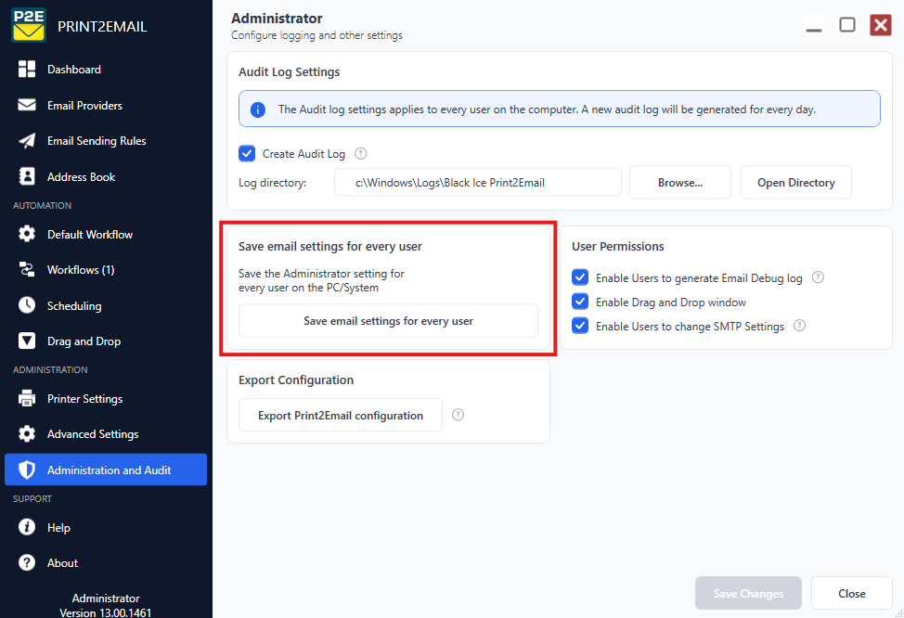This screenshot has width=904, height=618.
Task: Open Workflows (1) list
Action: (106, 269)
